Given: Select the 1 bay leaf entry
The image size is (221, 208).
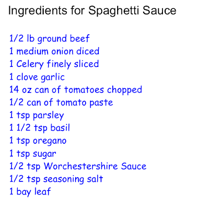Looking at the screenshot, I should coord(30,192).
